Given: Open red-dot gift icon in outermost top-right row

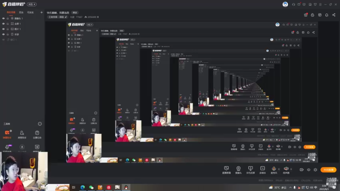Looking at the screenshot, I should pos(306,15).
